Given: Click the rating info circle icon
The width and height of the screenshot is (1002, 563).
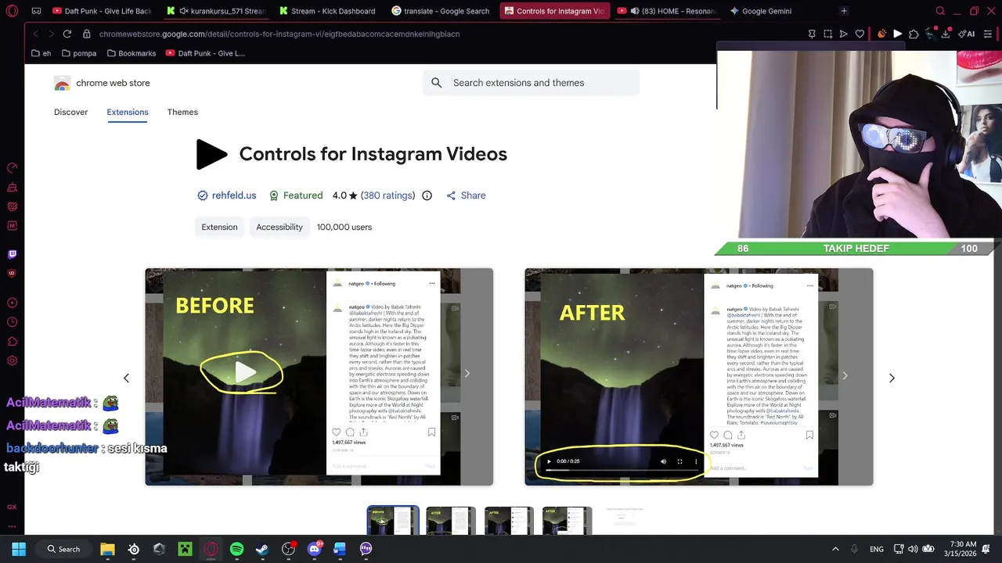Looking at the screenshot, I should coord(427,195).
